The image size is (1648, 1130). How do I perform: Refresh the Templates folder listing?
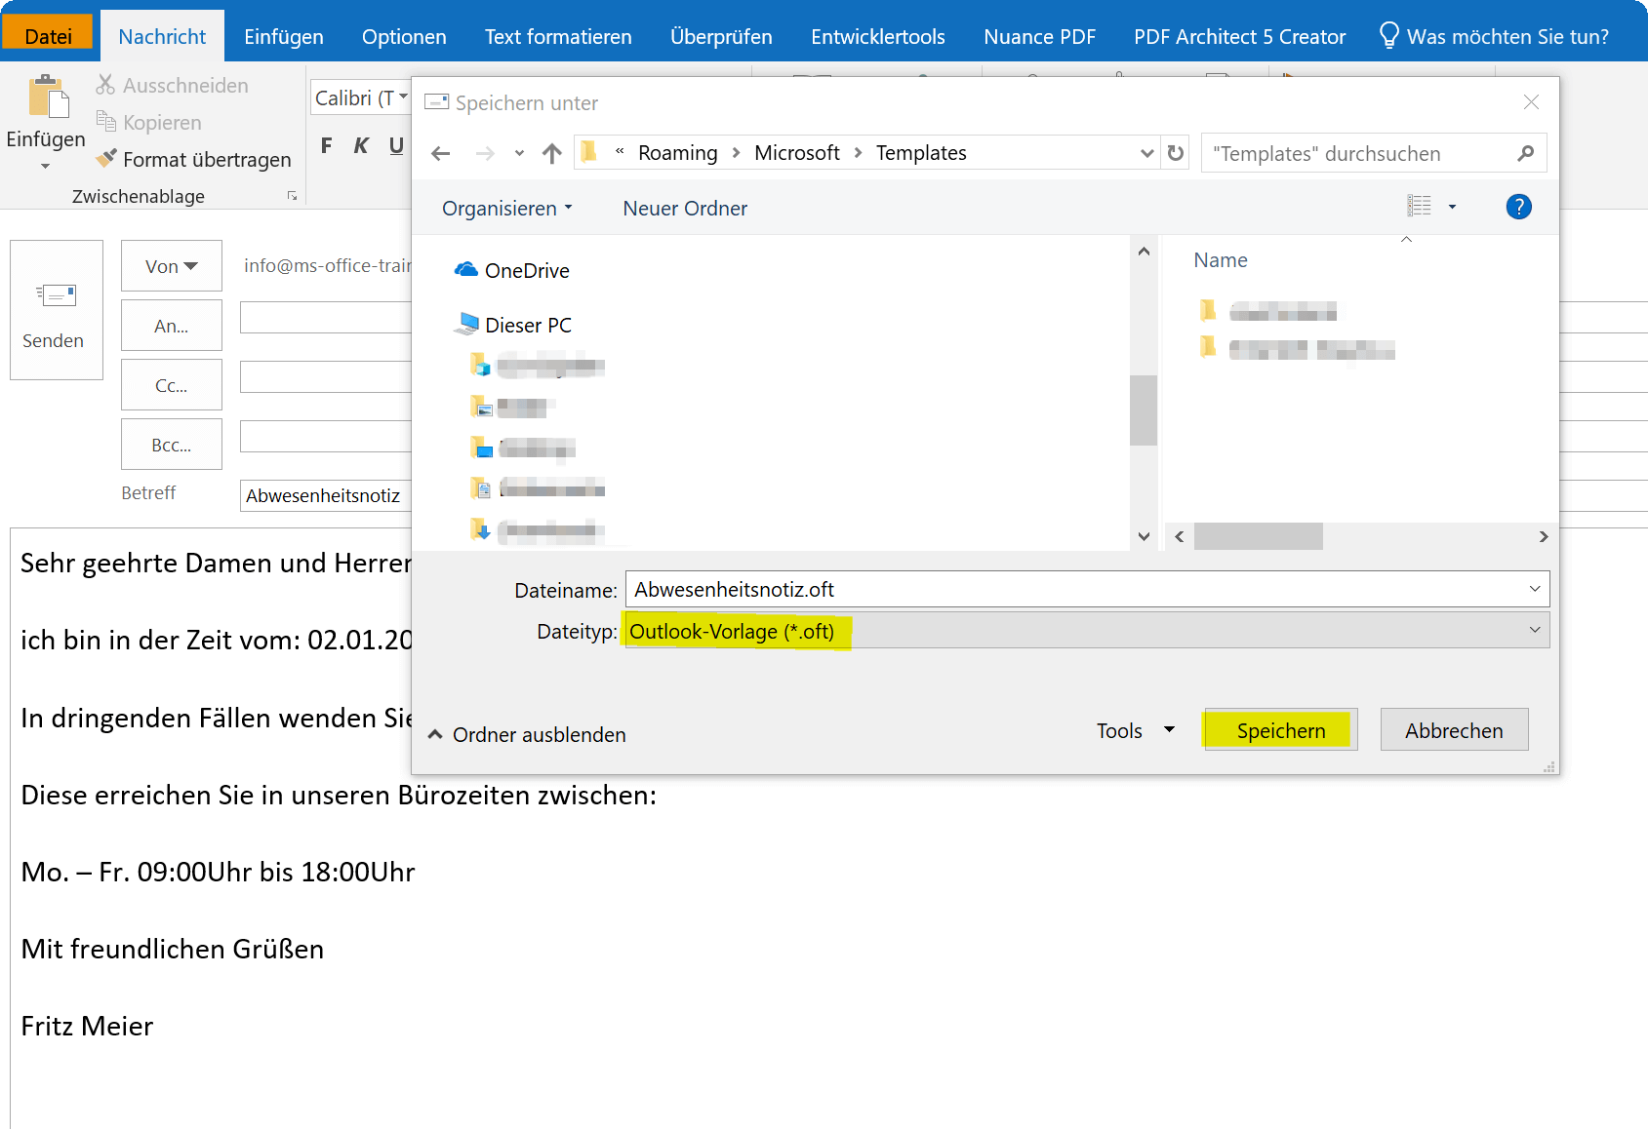pos(1175,153)
